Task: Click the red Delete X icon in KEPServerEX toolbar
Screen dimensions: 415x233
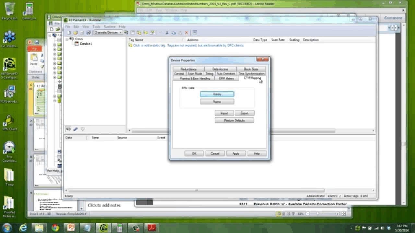Action: pos(186,33)
